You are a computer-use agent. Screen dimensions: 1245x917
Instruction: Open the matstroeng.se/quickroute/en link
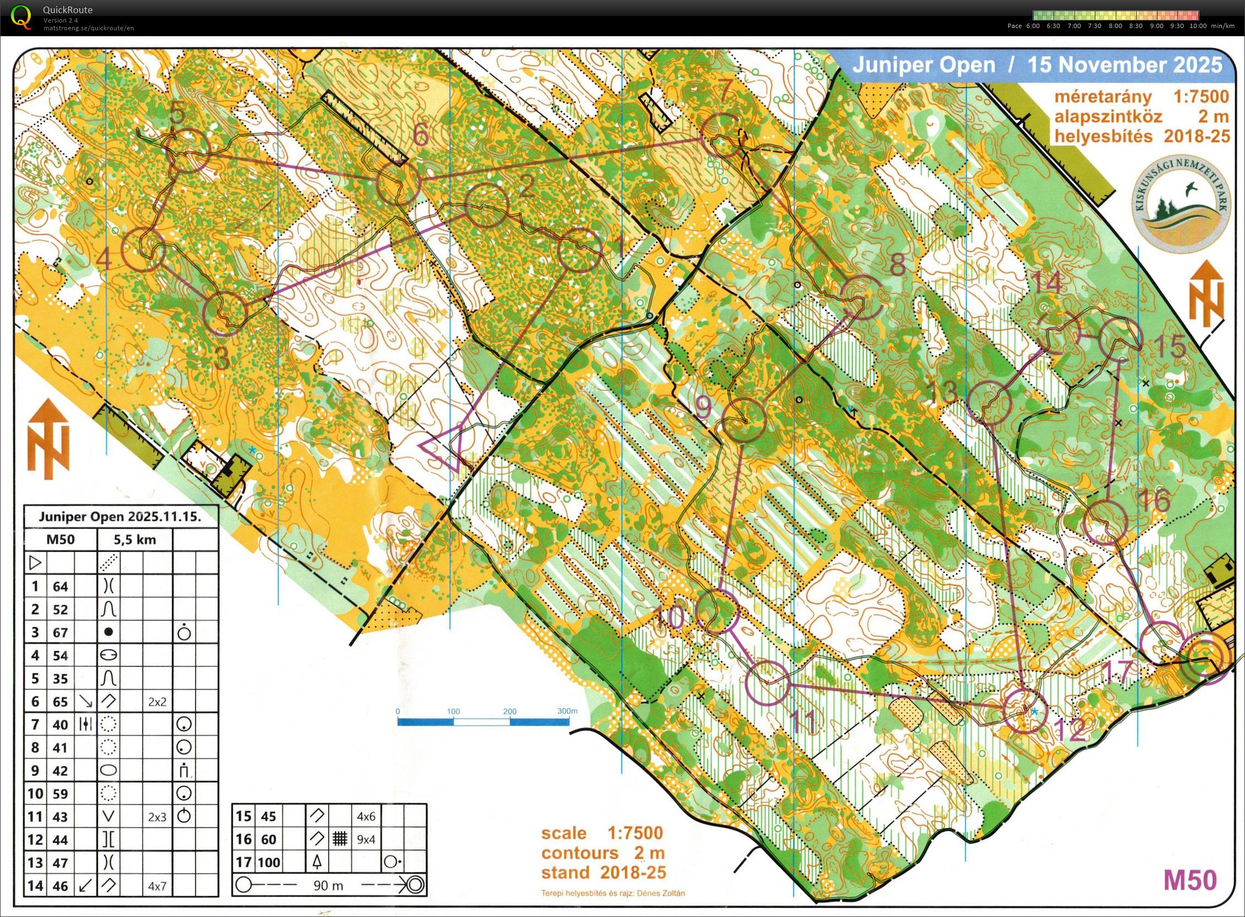coord(89,28)
